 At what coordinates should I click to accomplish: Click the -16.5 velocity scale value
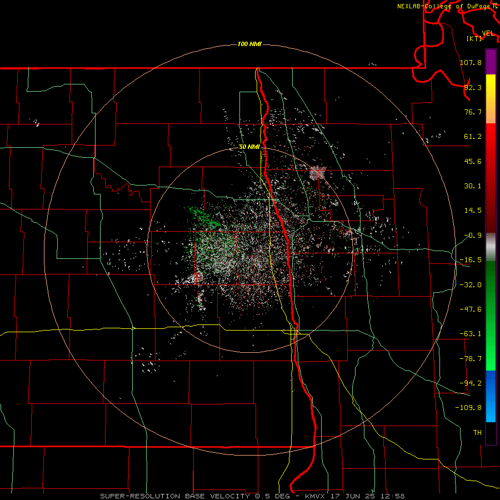(471, 260)
